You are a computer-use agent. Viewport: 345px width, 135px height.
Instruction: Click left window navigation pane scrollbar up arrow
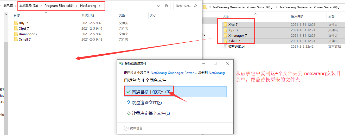click(6, 14)
